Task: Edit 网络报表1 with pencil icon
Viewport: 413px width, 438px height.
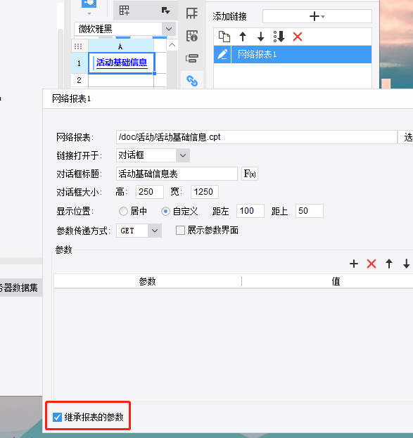Action: [222, 54]
